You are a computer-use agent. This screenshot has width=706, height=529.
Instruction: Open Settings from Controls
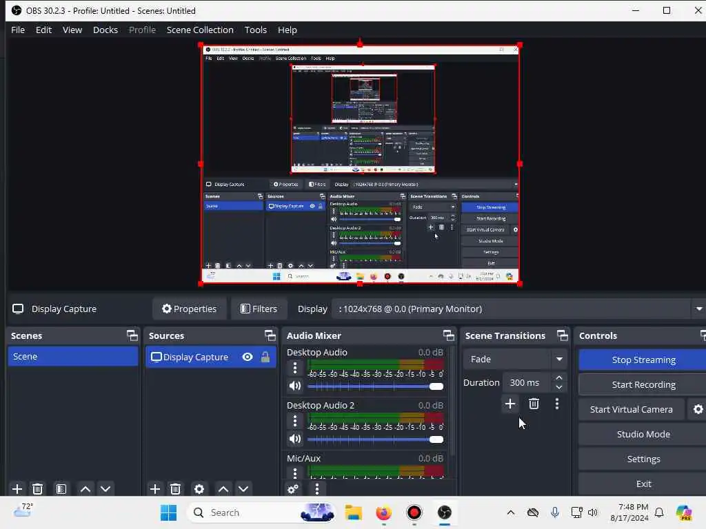point(643,459)
